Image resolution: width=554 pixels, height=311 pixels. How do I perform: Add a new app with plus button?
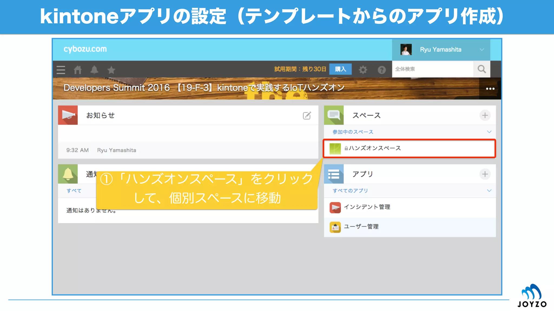point(485,174)
